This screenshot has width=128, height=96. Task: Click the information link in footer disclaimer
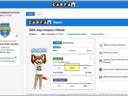tap(62, 94)
